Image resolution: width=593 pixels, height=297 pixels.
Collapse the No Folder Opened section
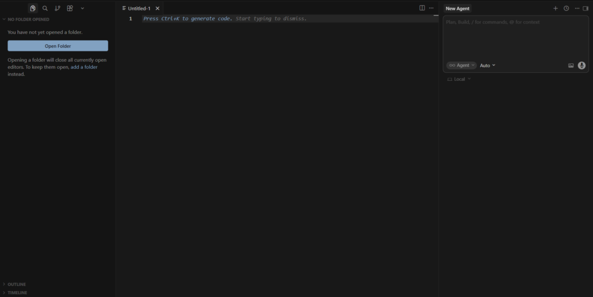coord(28,20)
